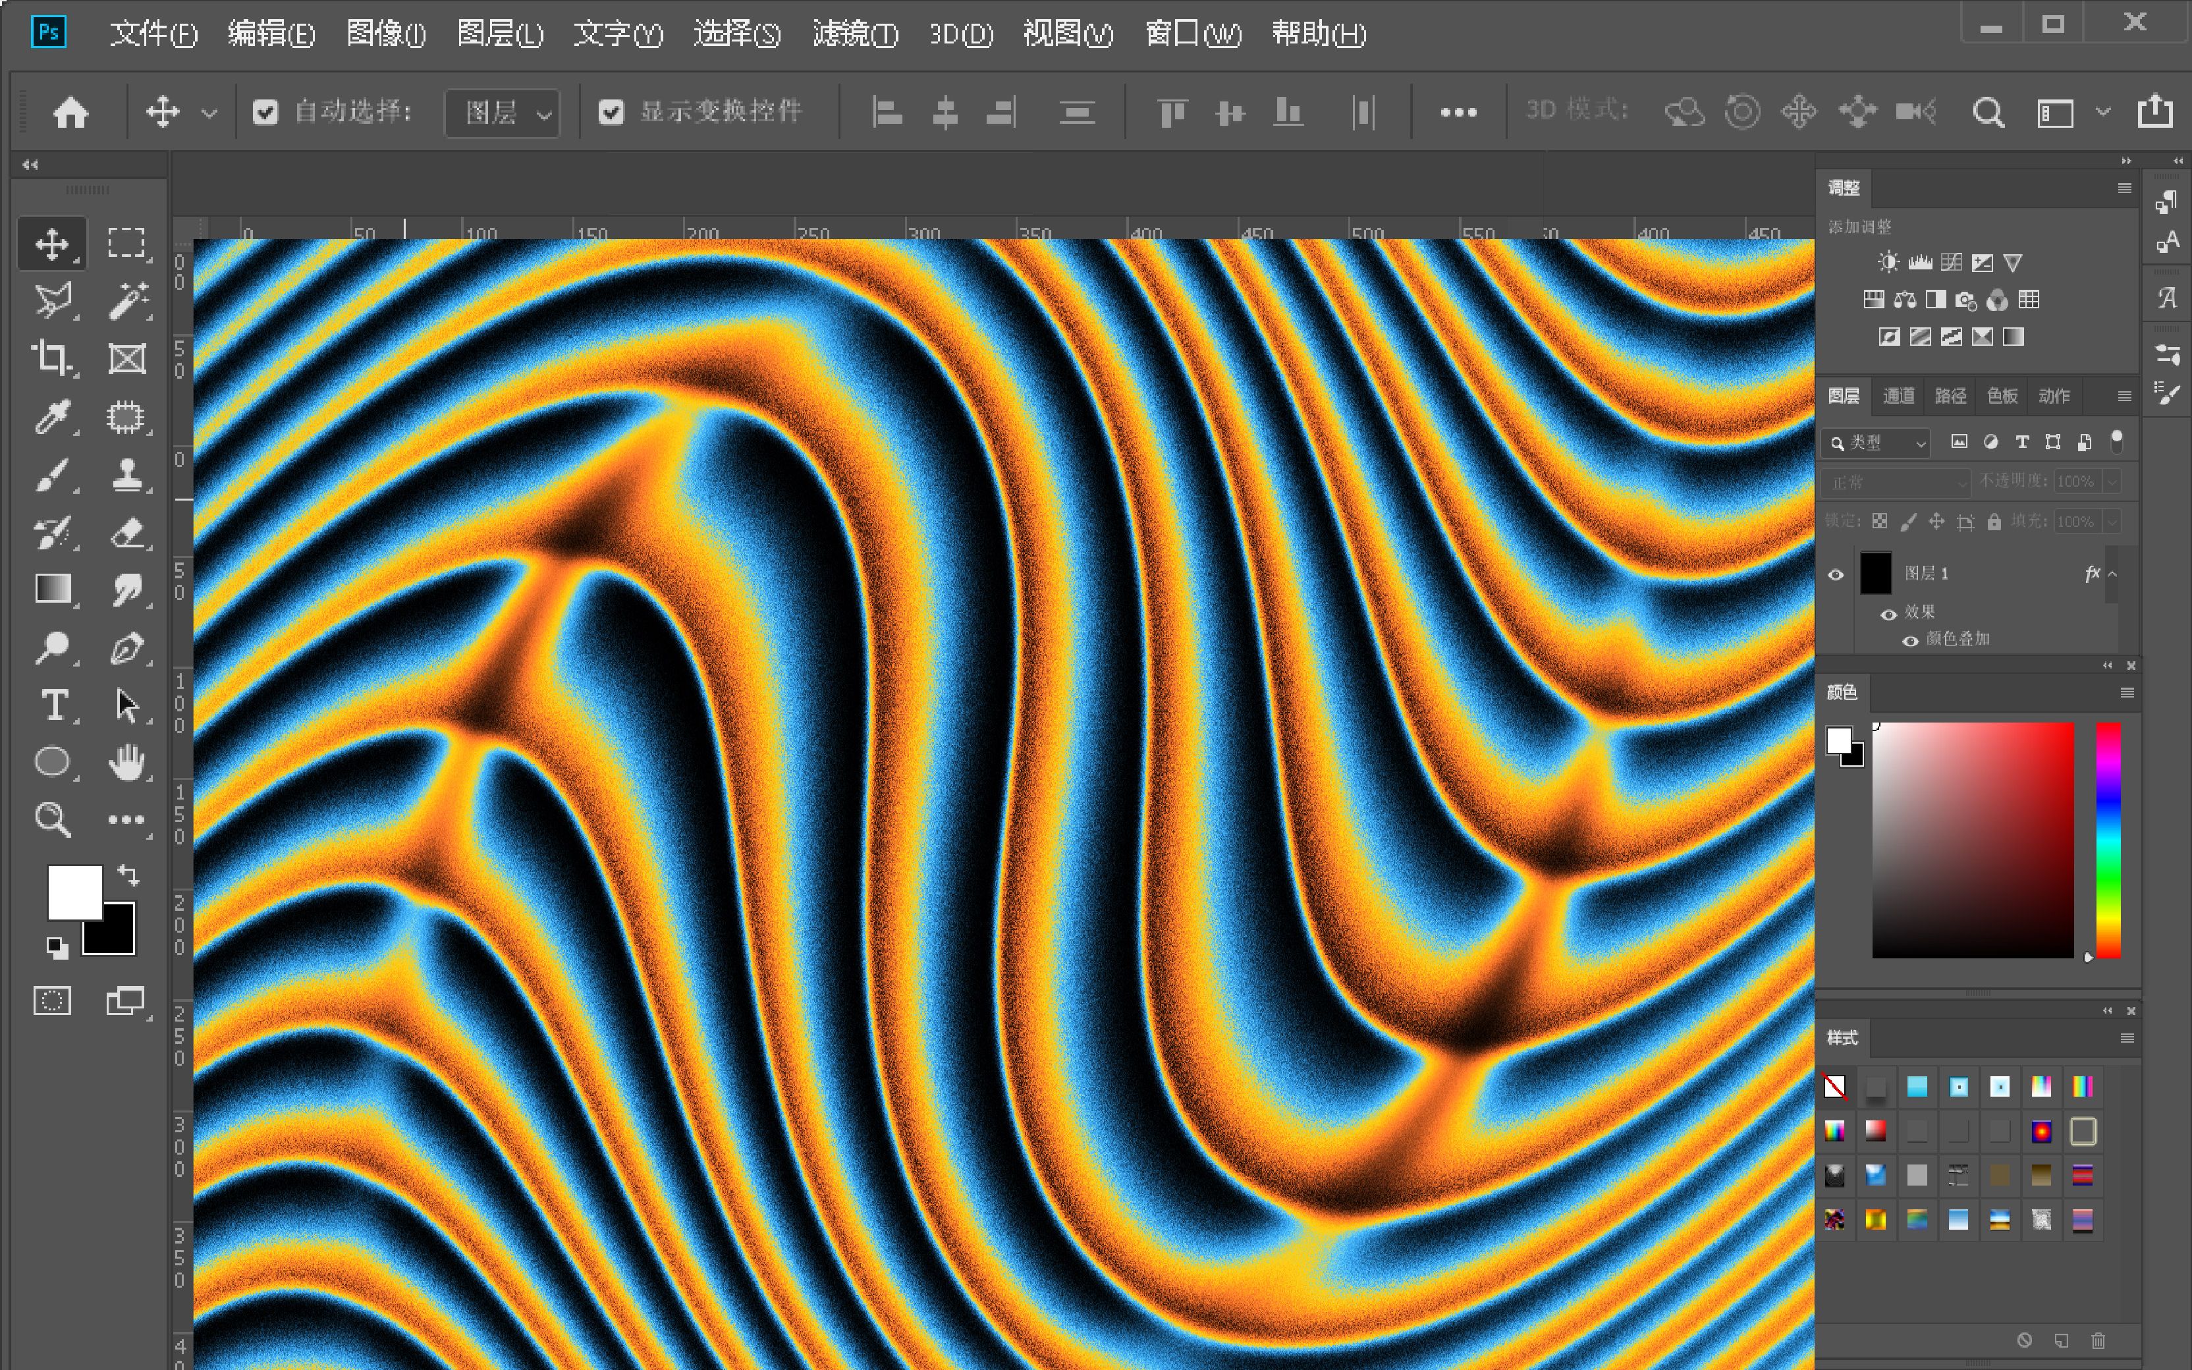Select the Hand tool
The image size is (2192, 1370).
coord(127,763)
